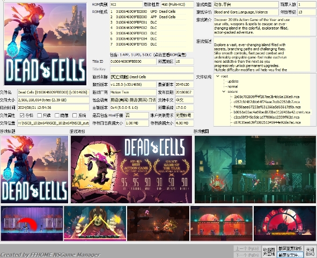Click the rating field Blood and Gore,Language,Violence
This screenshot has width=317, height=258.
tap(246, 12)
